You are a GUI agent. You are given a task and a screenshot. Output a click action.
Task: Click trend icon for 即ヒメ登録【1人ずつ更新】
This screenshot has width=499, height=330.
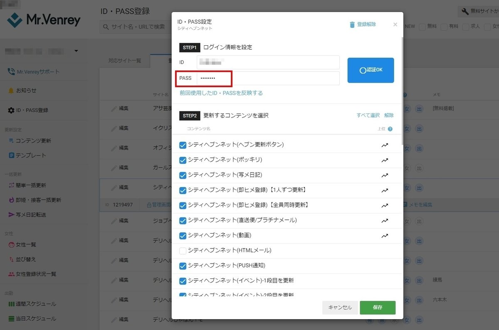pos(385,190)
